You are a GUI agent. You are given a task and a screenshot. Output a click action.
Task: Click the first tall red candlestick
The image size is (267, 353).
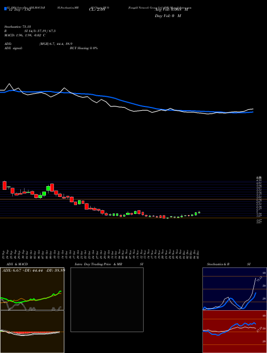4,185
